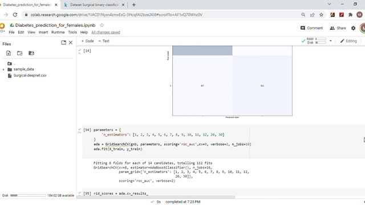The height and width of the screenshot is (205, 365).
Task: Click the confusion matrix plot output
Action: (x=232, y=81)
